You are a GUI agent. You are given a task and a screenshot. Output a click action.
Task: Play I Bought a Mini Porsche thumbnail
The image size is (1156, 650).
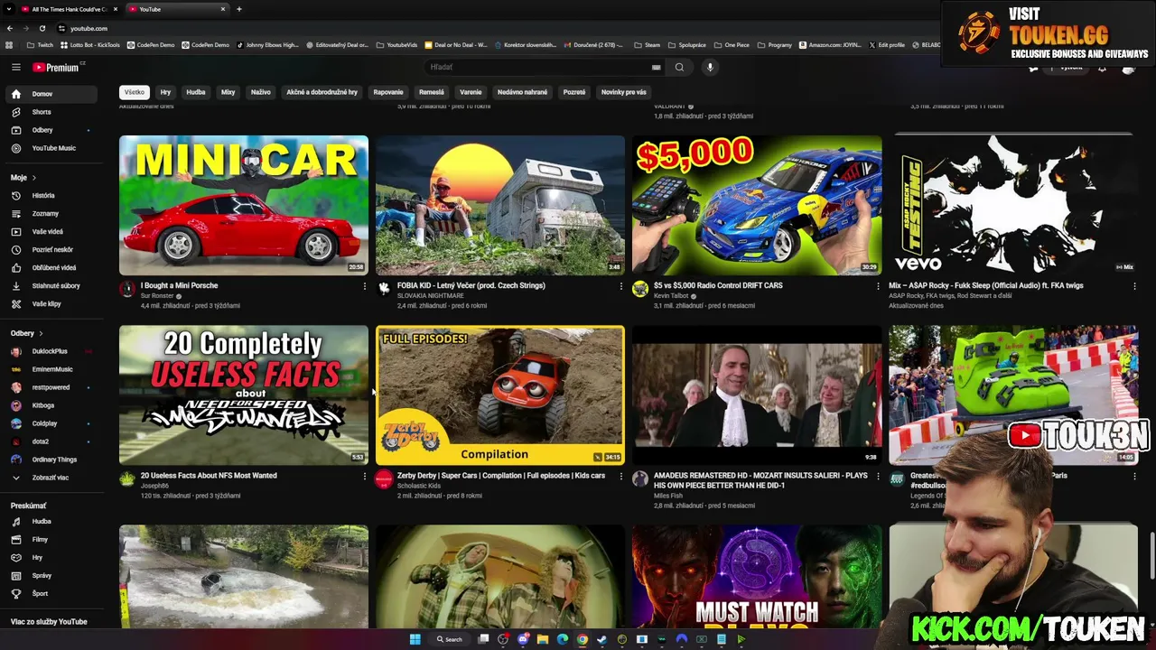[x=244, y=205]
